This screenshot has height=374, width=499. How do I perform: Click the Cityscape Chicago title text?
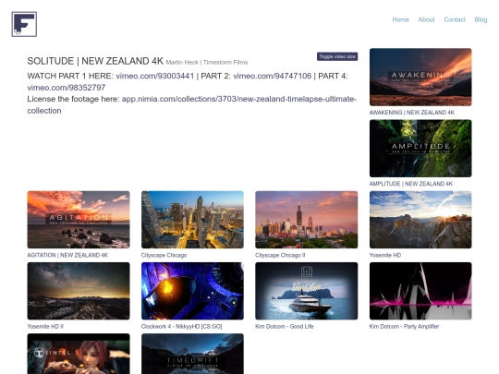(x=164, y=255)
